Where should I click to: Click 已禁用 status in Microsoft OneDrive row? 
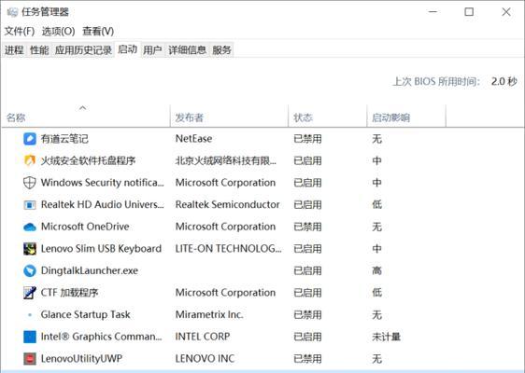(x=307, y=227)
